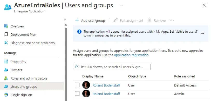This screenshot has height=101, width=211.
Task: Sort by Display Name column header
Action: 93,76
